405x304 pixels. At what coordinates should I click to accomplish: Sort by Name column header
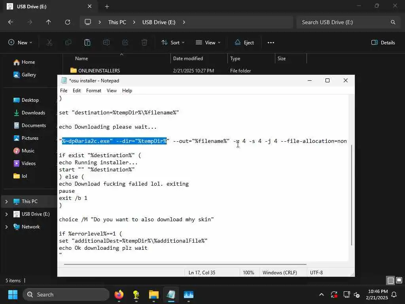81,59
